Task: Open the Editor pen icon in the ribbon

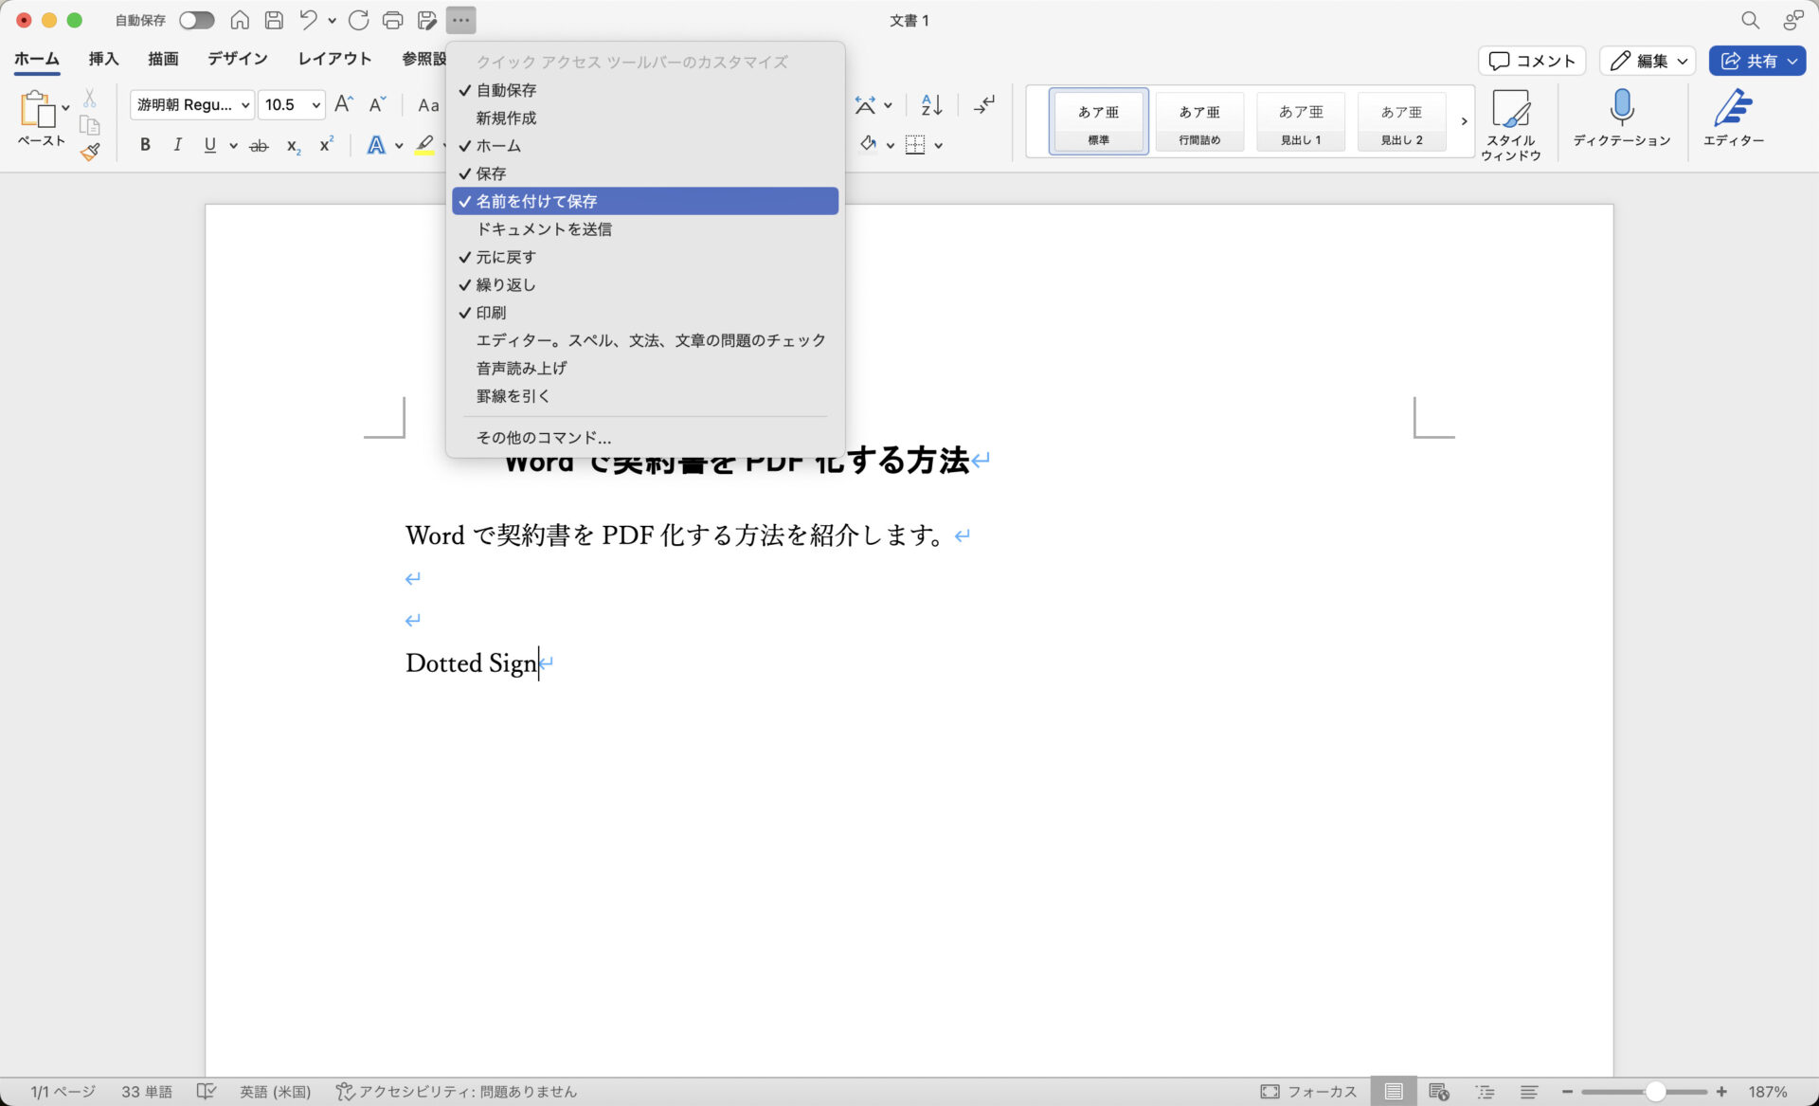Action: pyautogui.click(x=1733, y=107)
